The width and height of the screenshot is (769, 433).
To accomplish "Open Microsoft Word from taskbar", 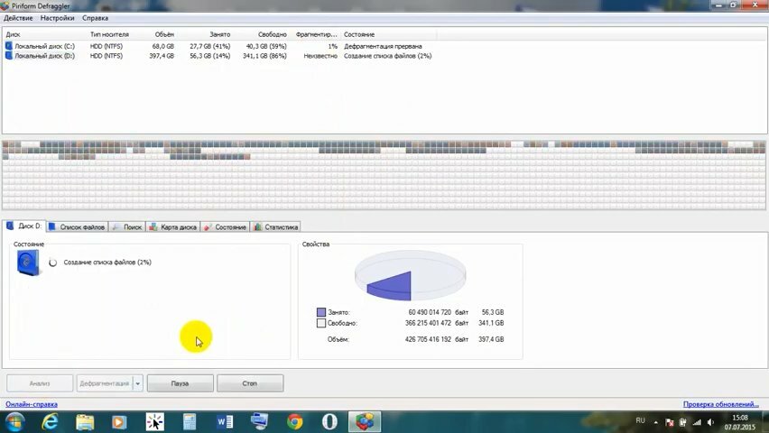I will (225, 421).
